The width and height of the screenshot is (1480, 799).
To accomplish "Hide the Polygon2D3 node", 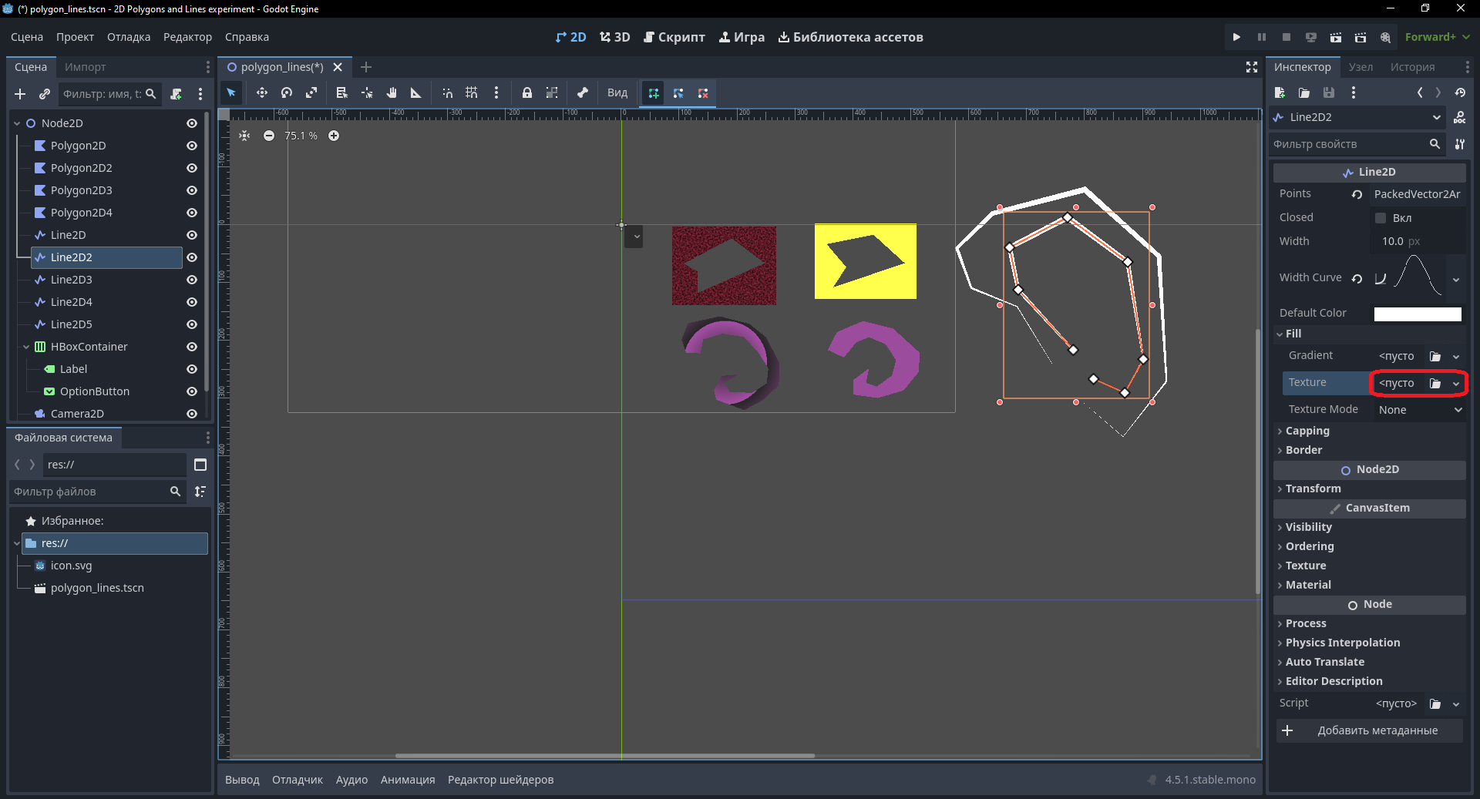I will point(192,190).
